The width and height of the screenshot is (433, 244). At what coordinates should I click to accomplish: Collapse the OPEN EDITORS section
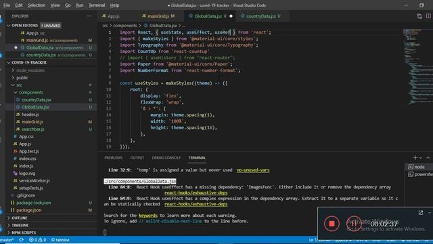(x=24, y=26)
